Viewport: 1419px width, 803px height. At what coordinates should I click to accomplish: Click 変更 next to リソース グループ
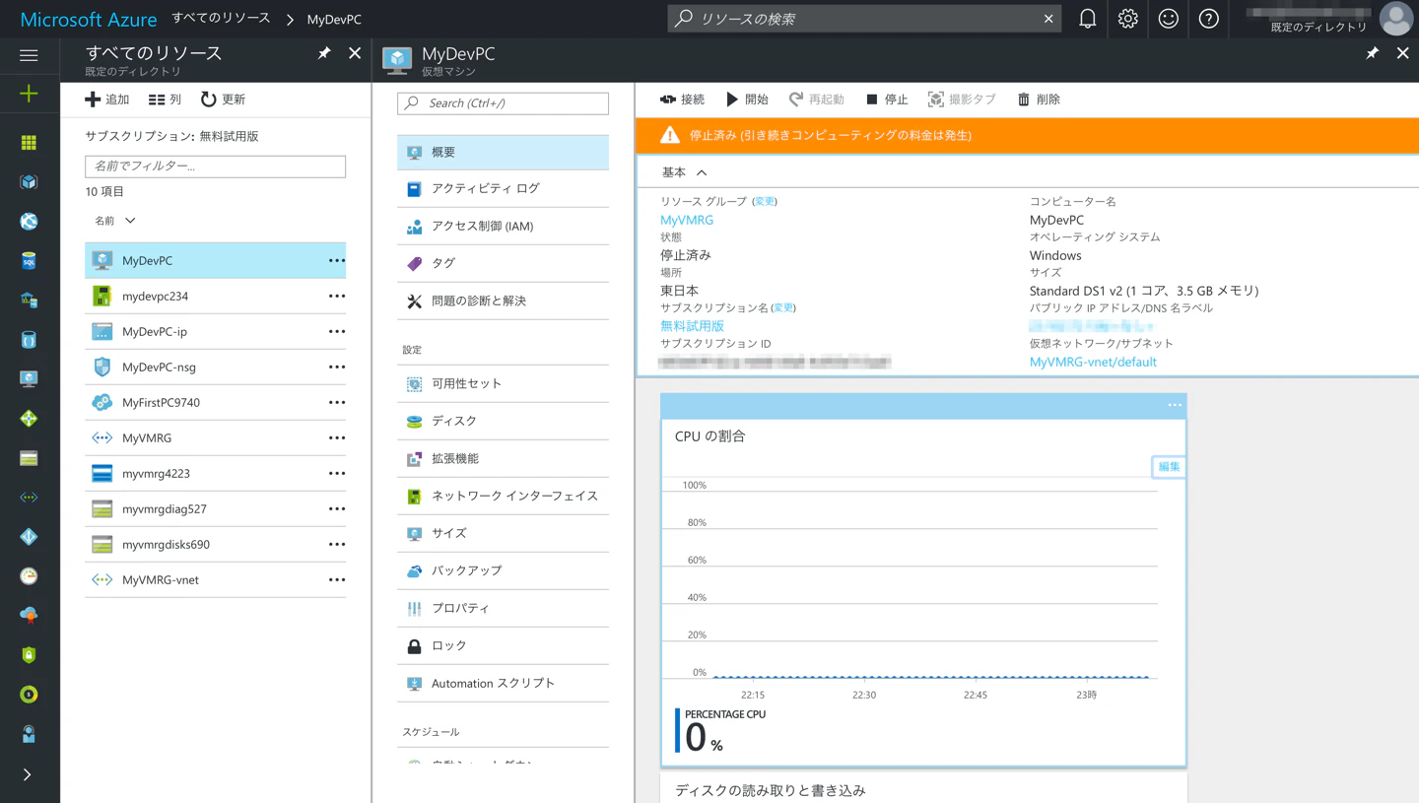coord(765,201)
